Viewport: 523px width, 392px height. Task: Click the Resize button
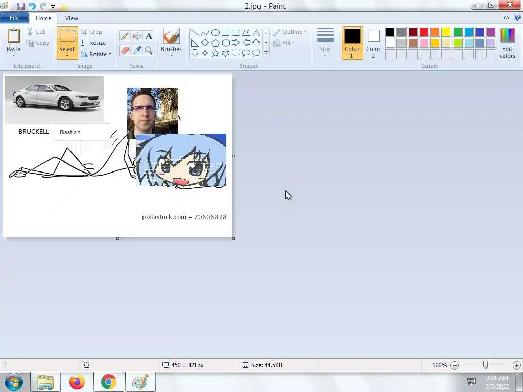click(93, 43)
